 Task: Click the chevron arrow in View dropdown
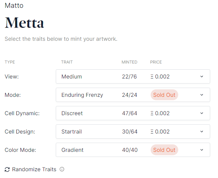[202, 76]
